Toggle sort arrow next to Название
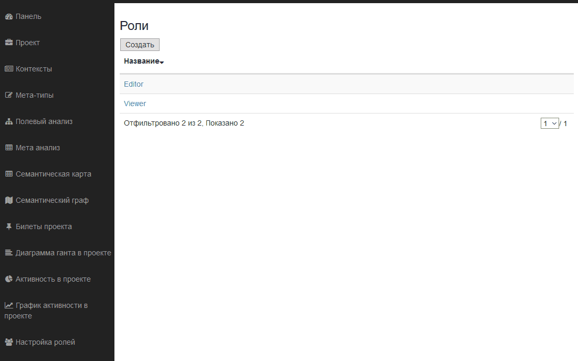Image resolution: width=578 pixels, height=361 pixels. (162, 63)
